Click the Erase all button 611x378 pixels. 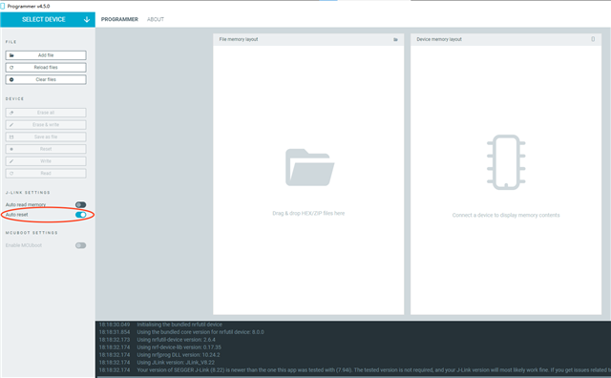coord(46,113)
